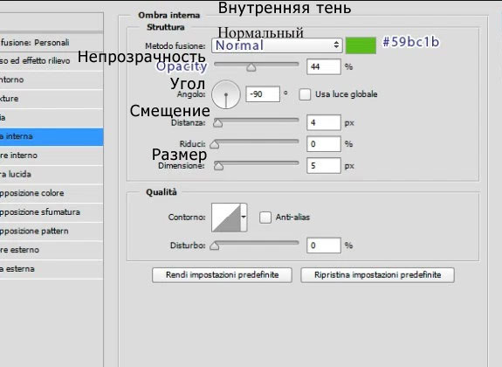Click the green shadow color swatch
This screenshot has width=502, height=367.
point(361,45)
